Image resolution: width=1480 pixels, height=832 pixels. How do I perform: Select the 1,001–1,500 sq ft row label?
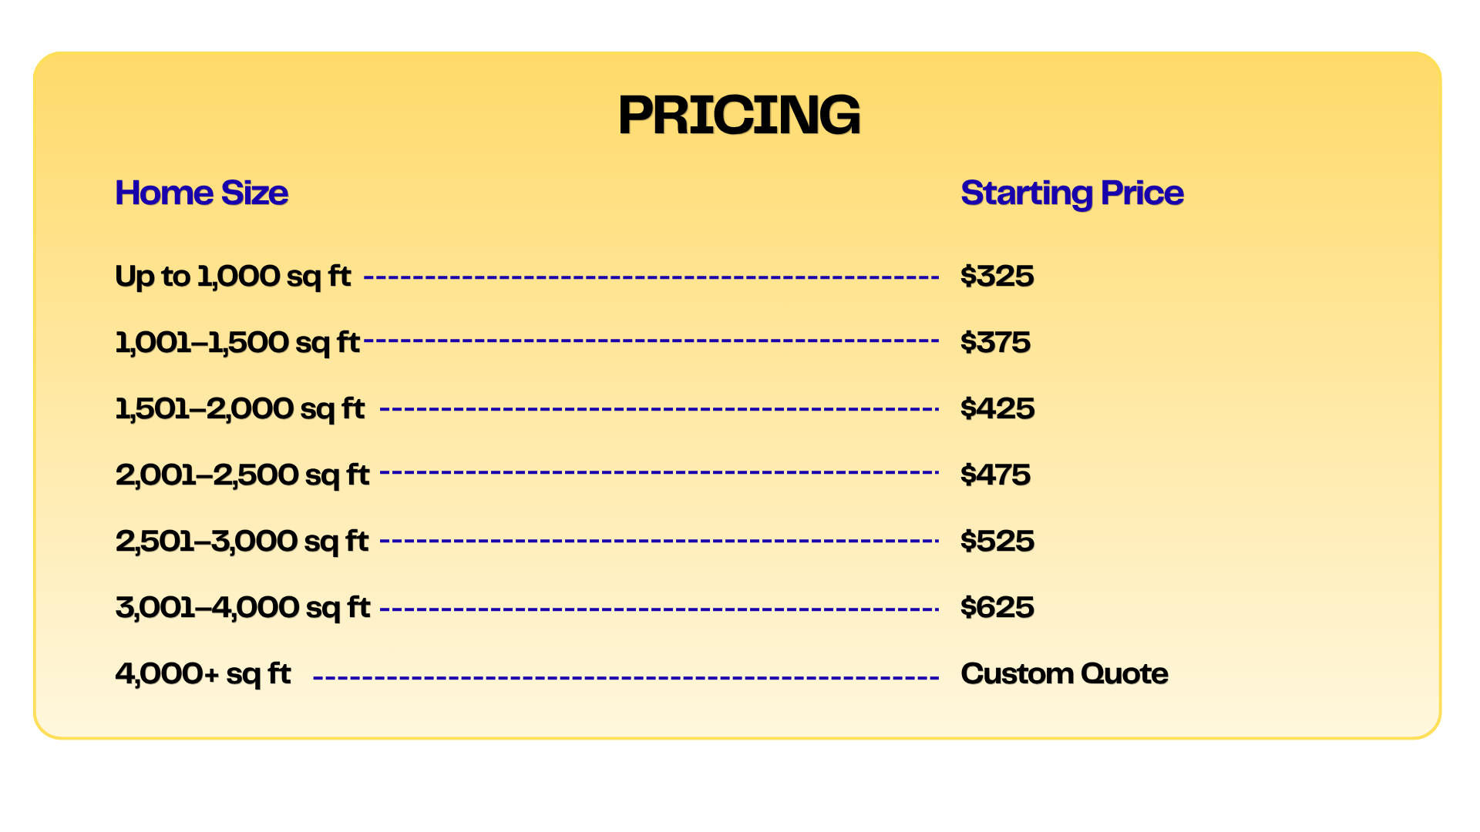(237, 343)
